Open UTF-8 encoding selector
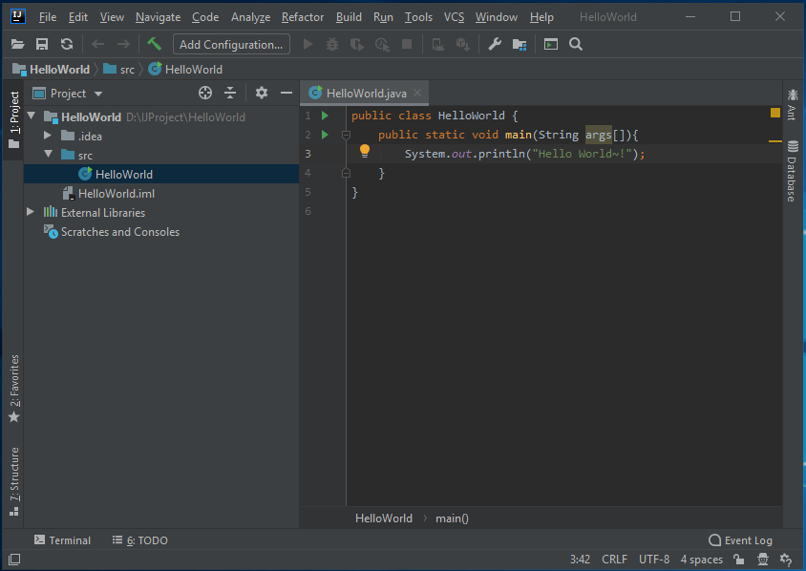Image resolution: width=806 pixels, height=571 pixels. point(654,560)
